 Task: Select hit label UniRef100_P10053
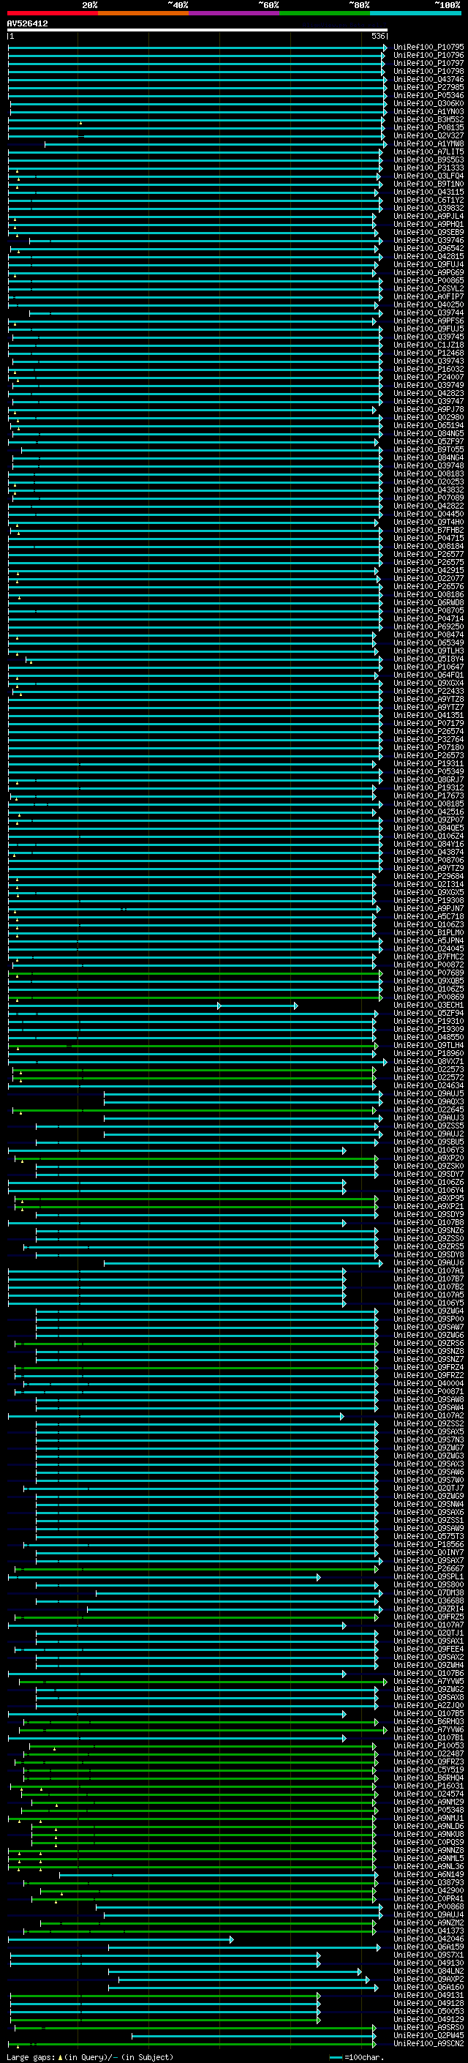429,1746
